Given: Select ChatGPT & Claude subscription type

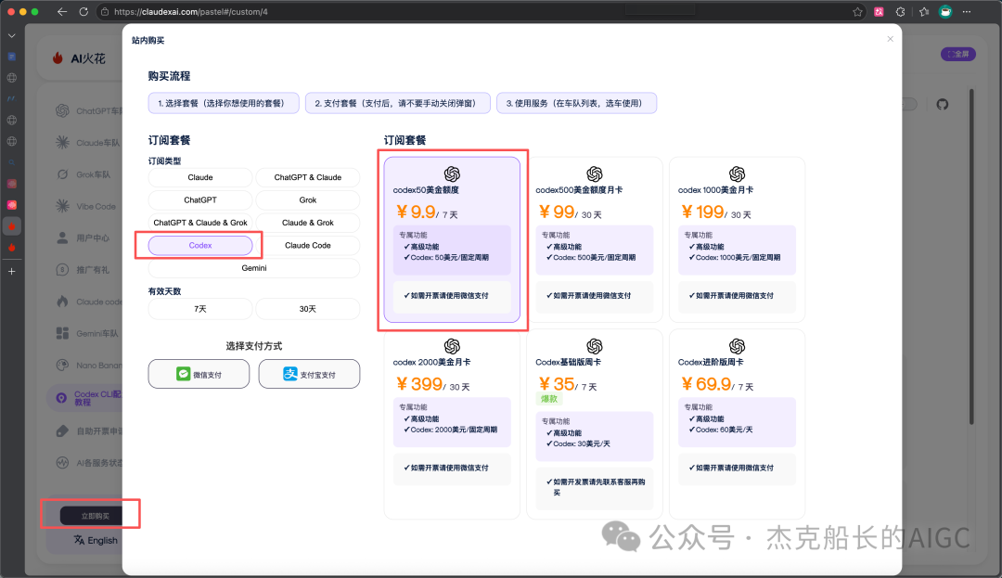Looking at the screenshot, I should click(x=307, y=177).
